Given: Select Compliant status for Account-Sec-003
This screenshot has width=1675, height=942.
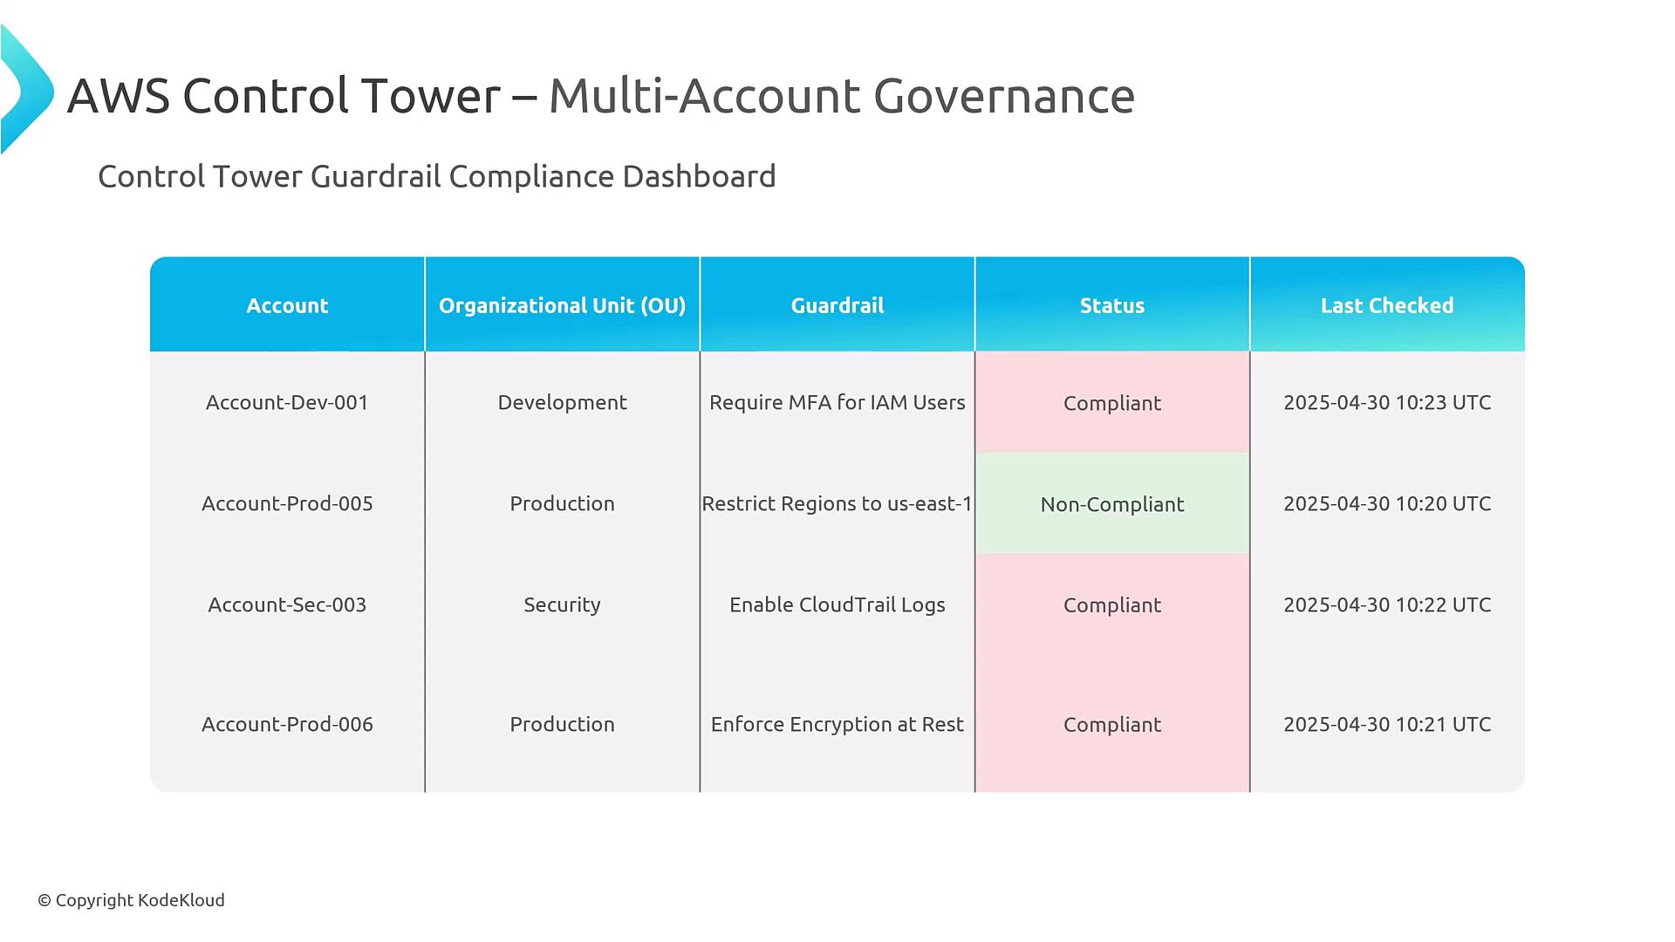Looking at the screenshot, I should [1112, 604].
